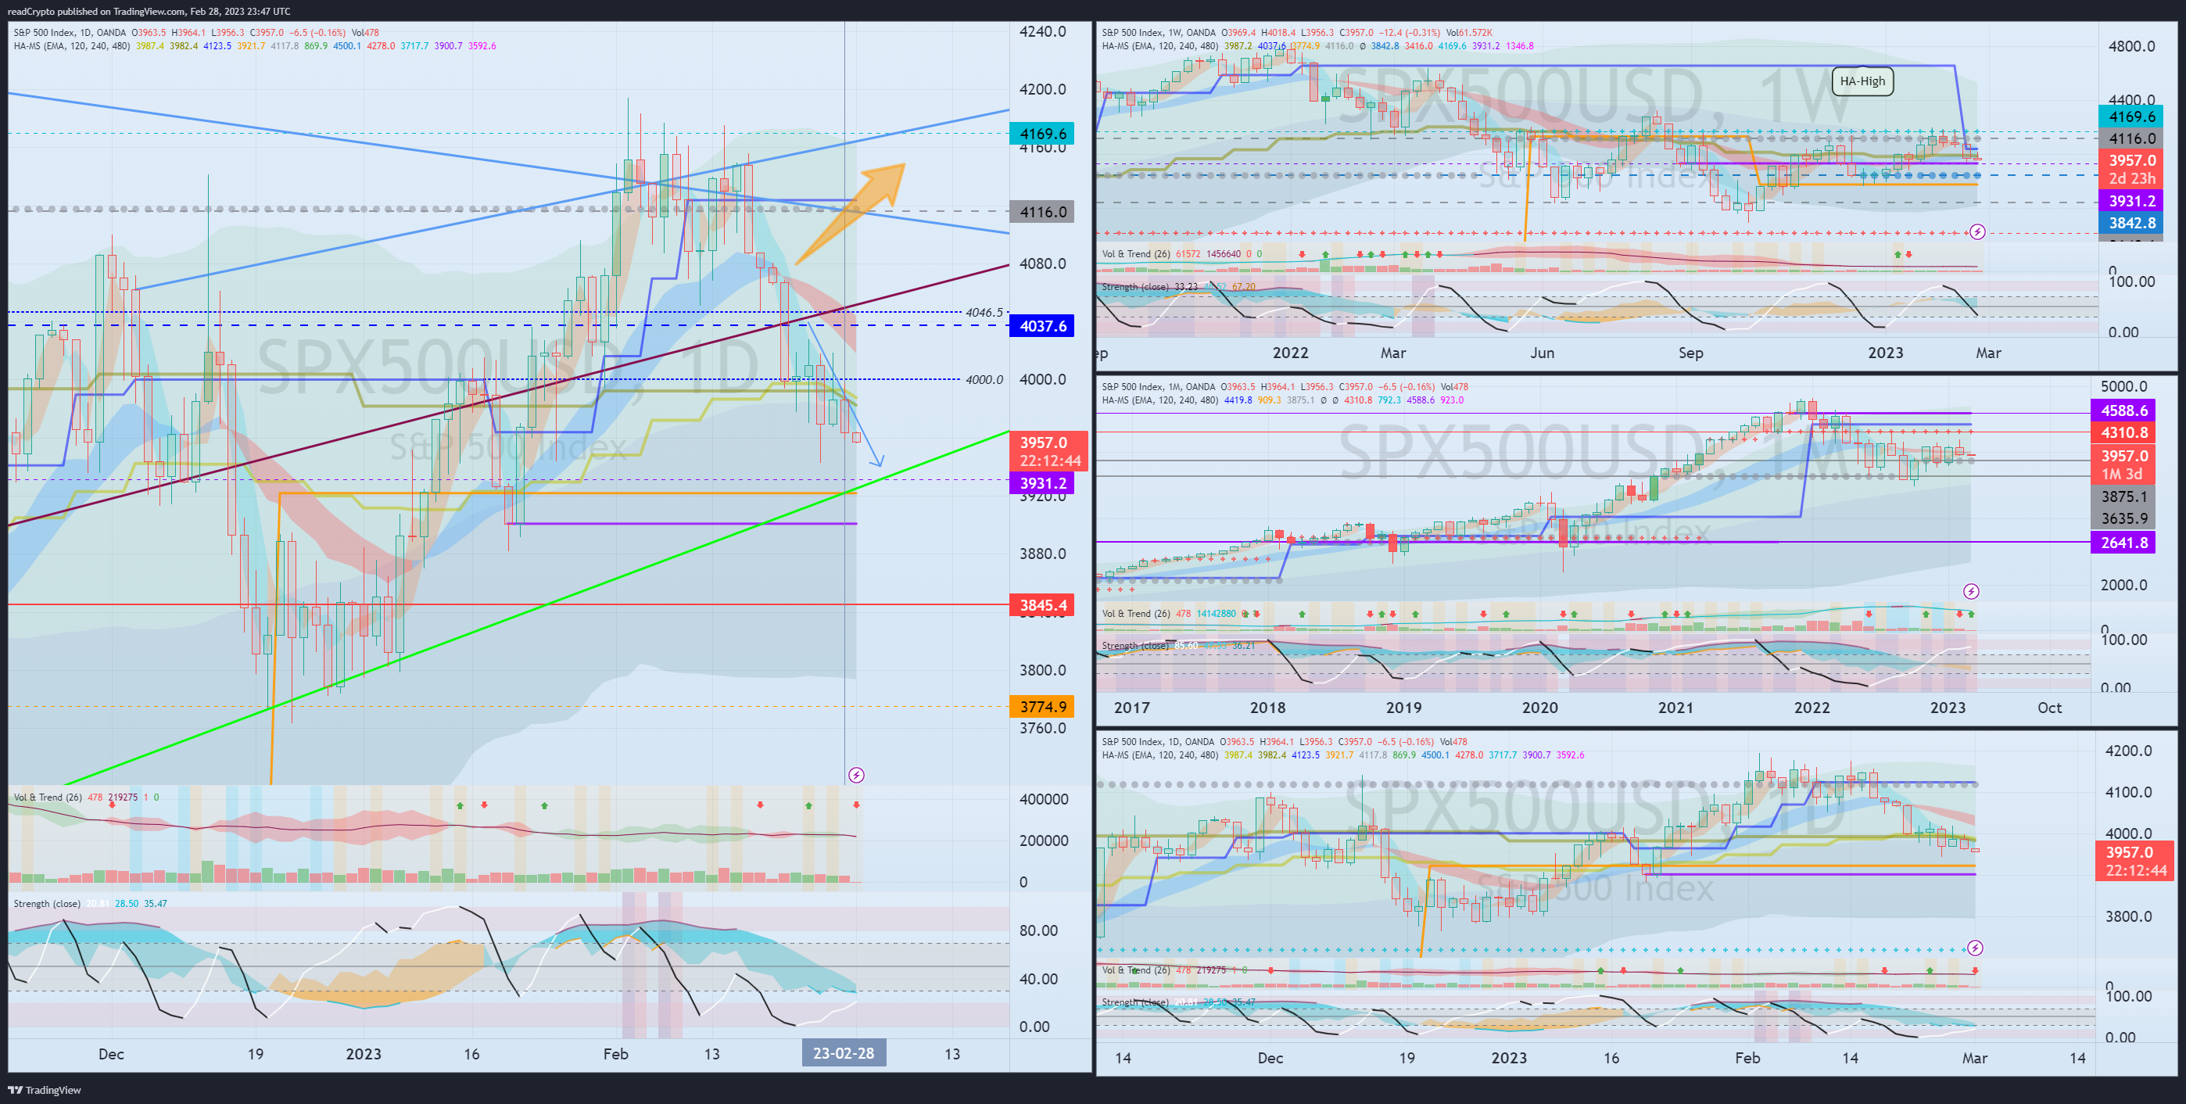Click the 'S&P 500 Index, 1M, OANDA' legend on the monthly chart
This screenshot has height=1104, width=2186.
pos(1157,387)
